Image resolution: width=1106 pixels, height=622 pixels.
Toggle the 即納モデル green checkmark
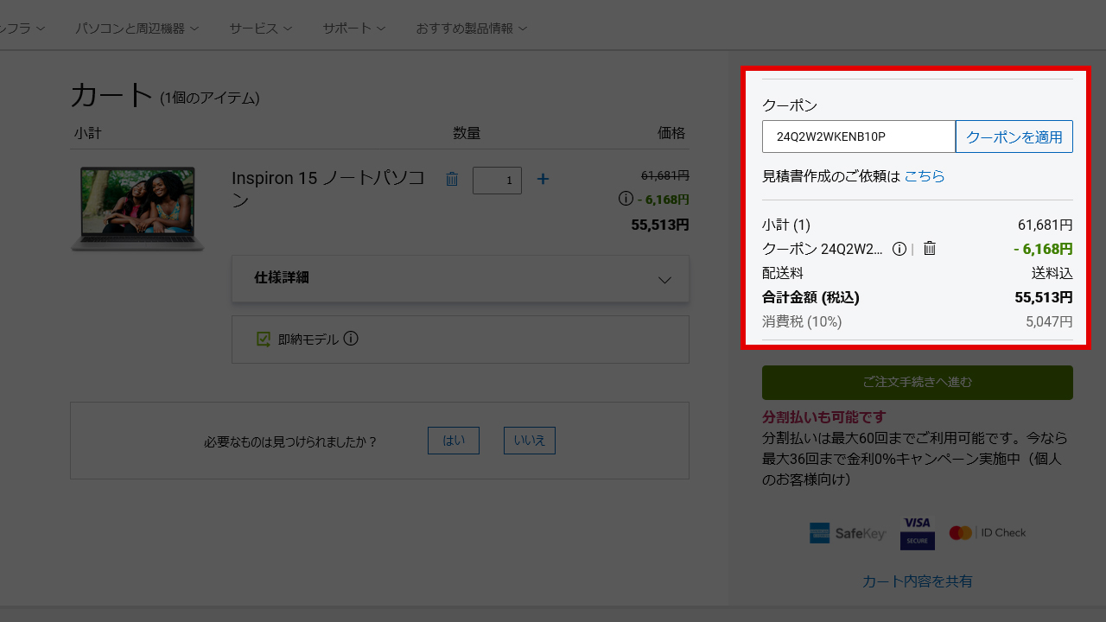point(264,340)
